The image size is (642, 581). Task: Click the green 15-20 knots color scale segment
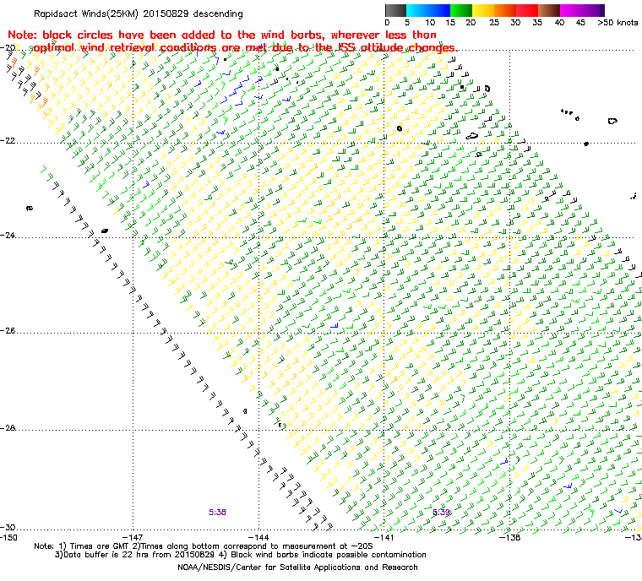[x=461, y=10]
